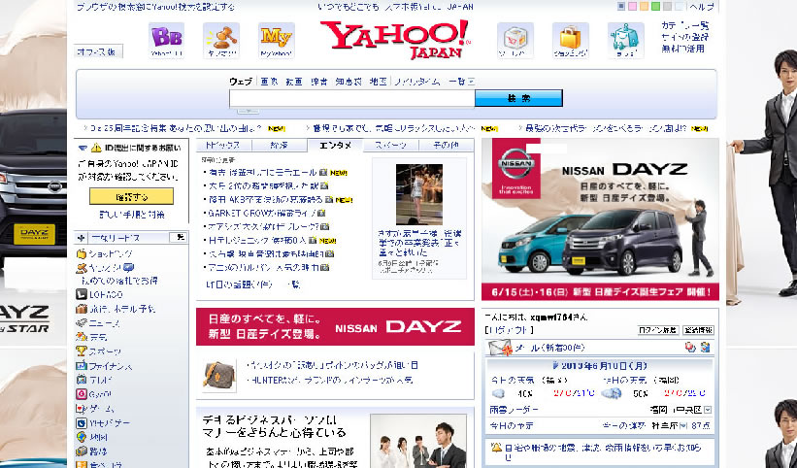
Task: Open the Weather sun-cloud icon in sidebar
Action: [x=82, y=337]
